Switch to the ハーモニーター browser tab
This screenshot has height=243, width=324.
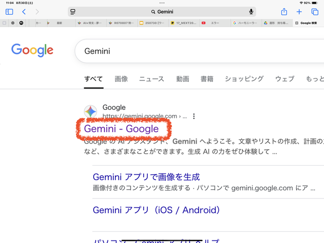point(246,23)
